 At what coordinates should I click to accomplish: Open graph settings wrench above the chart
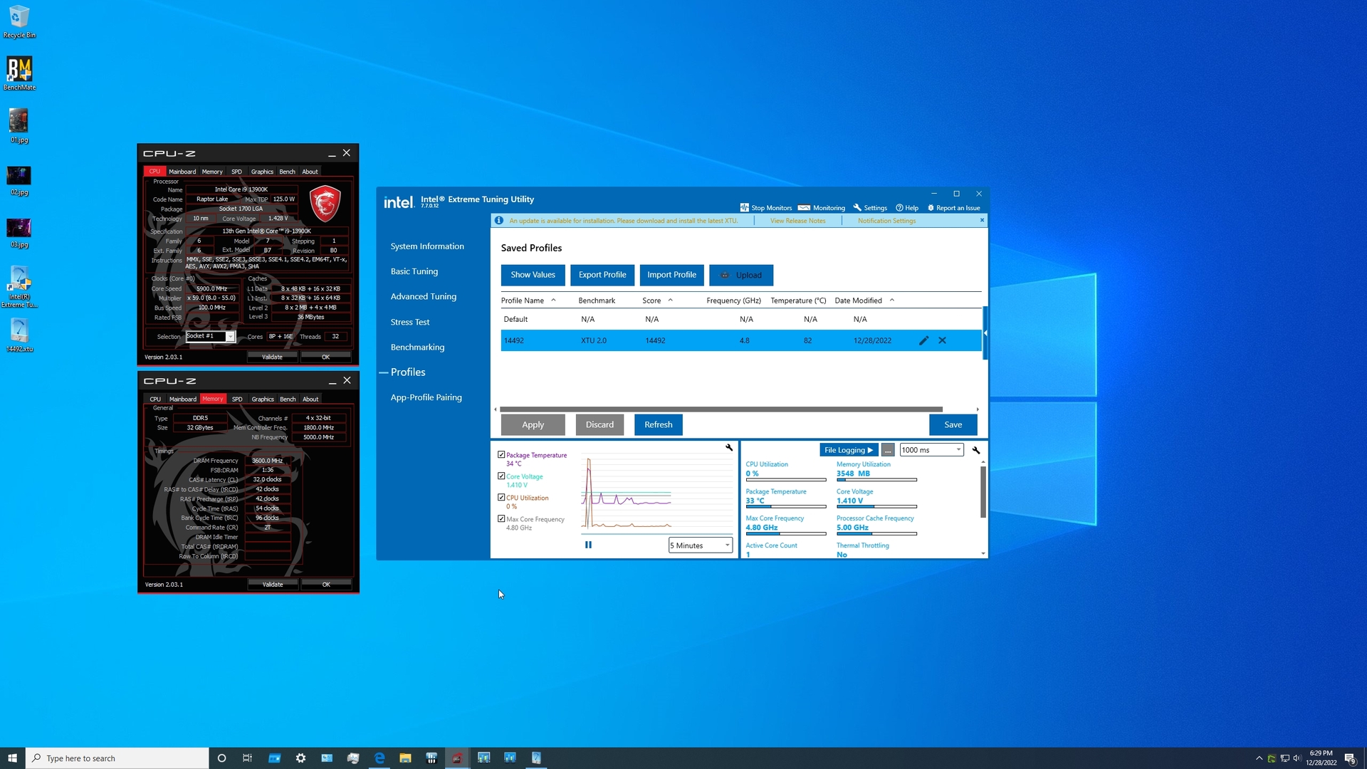pyautogui.click(x=729, y=448)
